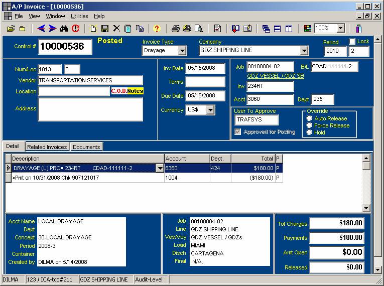Select the Hold override radio button
384x286 pixels.
tap(310, 132)
